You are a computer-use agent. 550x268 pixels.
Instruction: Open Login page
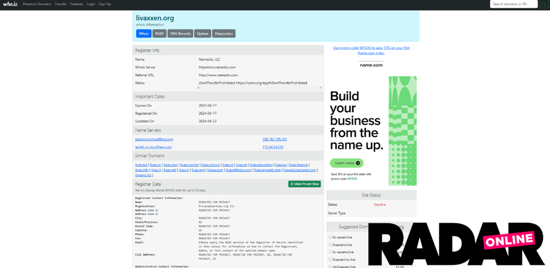(x=91, y=4)
